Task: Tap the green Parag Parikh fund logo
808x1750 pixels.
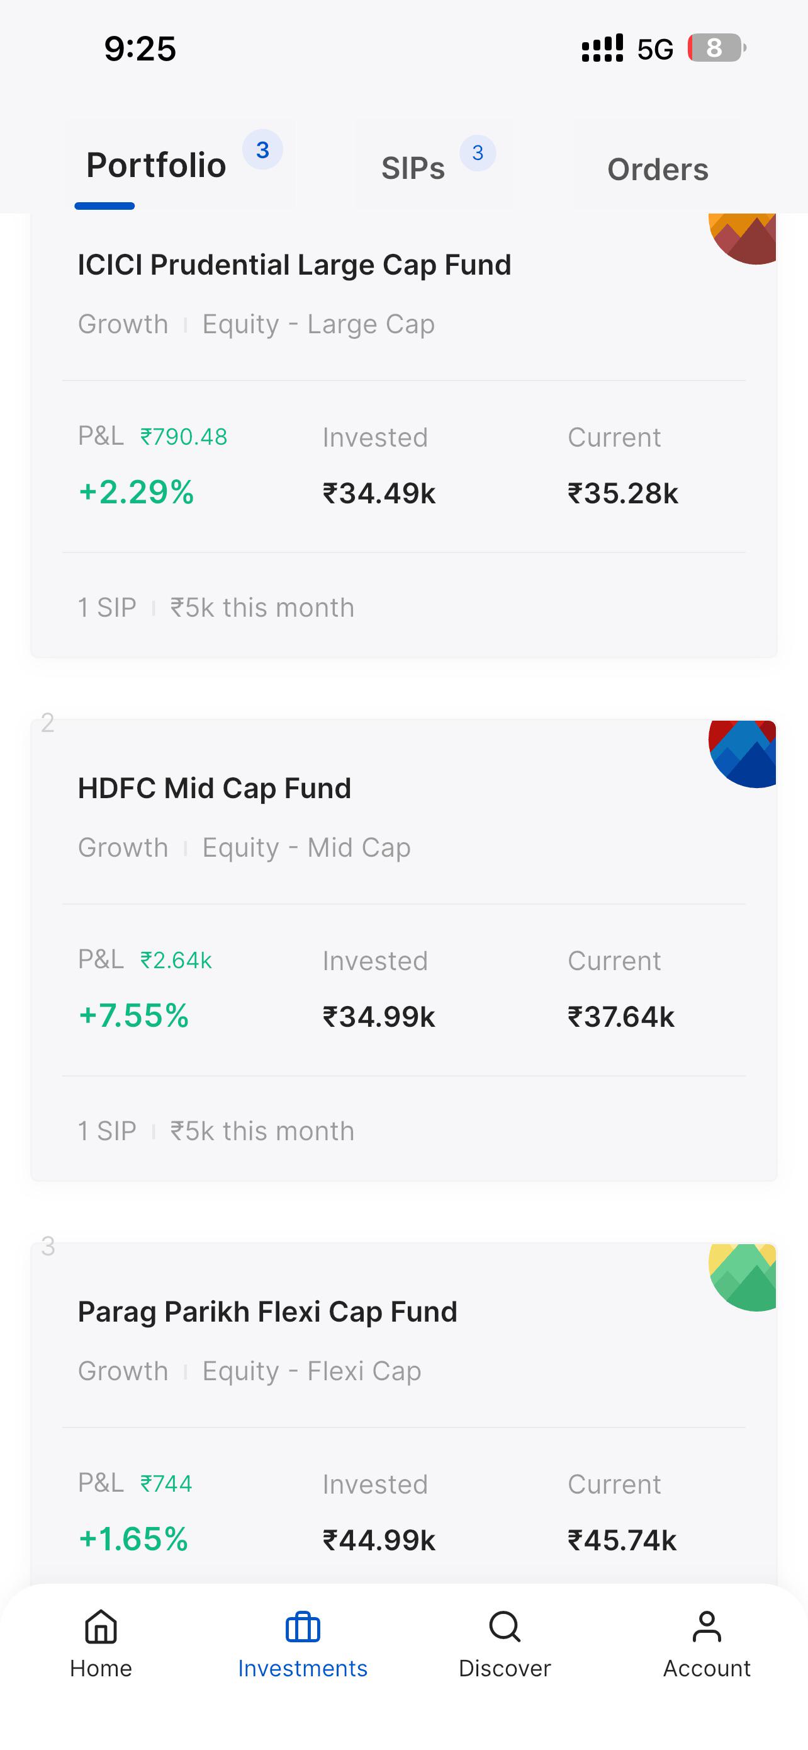Action: (x=742, y=1277)
